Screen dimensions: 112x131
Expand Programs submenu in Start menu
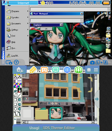point(17,11)
